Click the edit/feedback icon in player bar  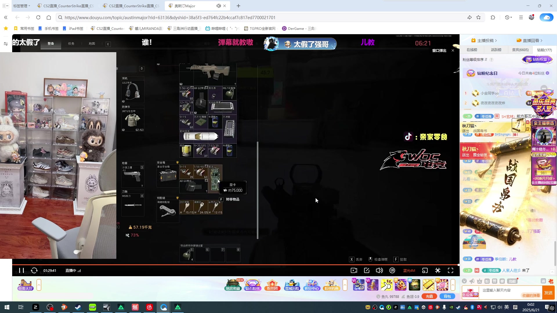click(x=367, y=270)
